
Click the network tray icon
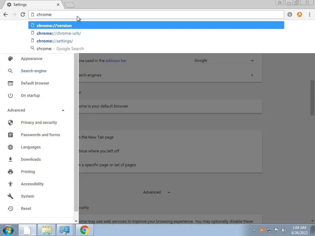pyautogui.click(x=269, y=230)
